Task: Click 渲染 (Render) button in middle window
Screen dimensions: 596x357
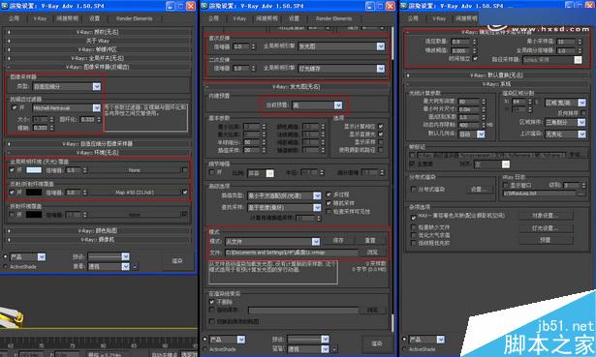Action: coord(377,343)
